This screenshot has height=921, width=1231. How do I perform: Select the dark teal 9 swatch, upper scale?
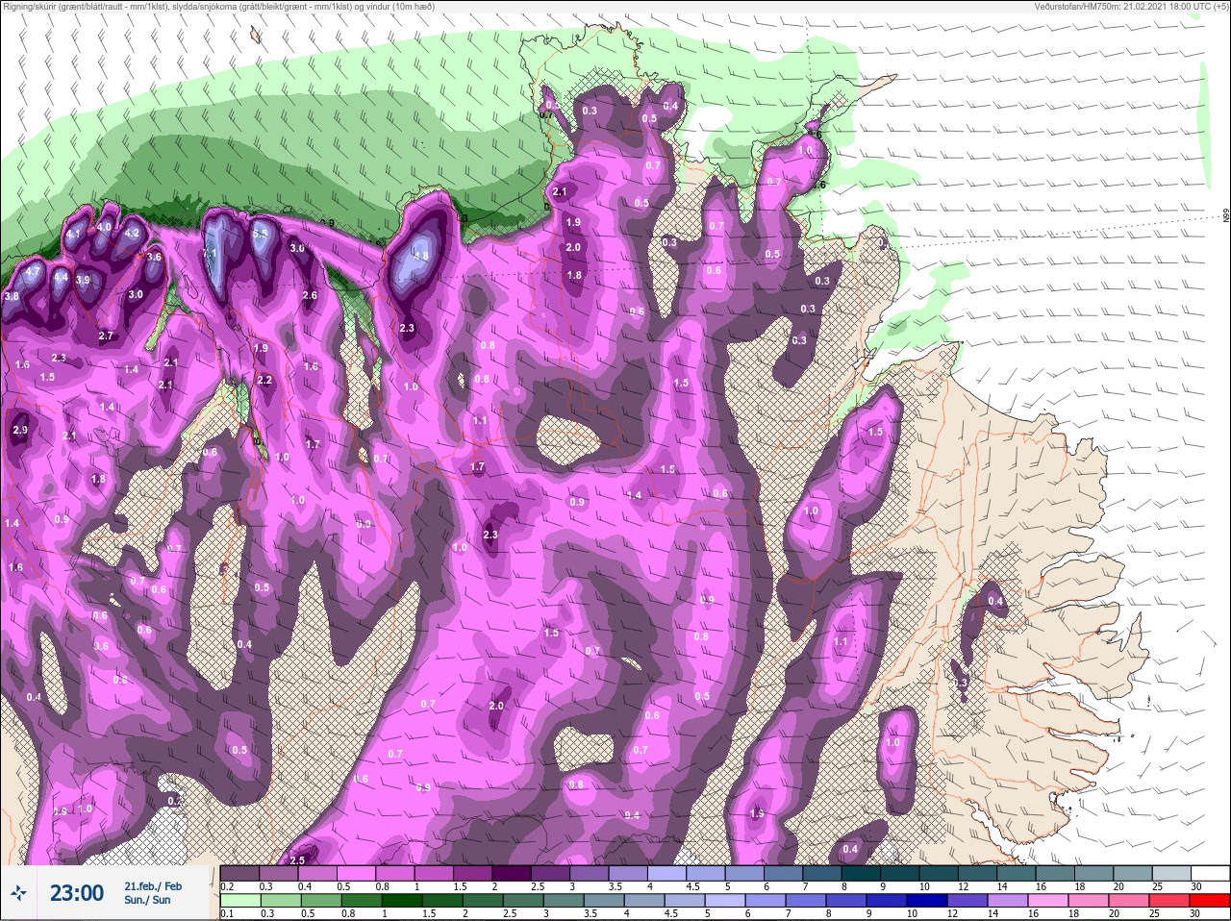[901, 873]
